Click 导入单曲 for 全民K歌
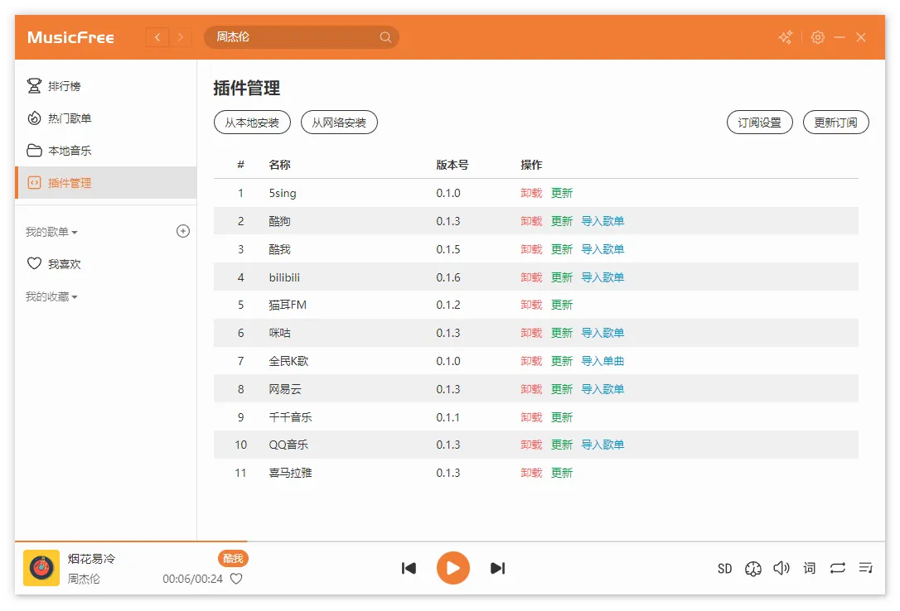900x611 pixels. 602,361
